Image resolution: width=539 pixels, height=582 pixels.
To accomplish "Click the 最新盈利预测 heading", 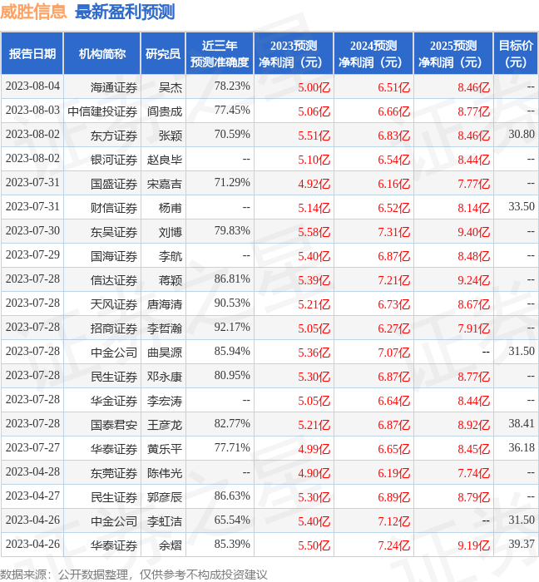I will [x=125, y=12].
